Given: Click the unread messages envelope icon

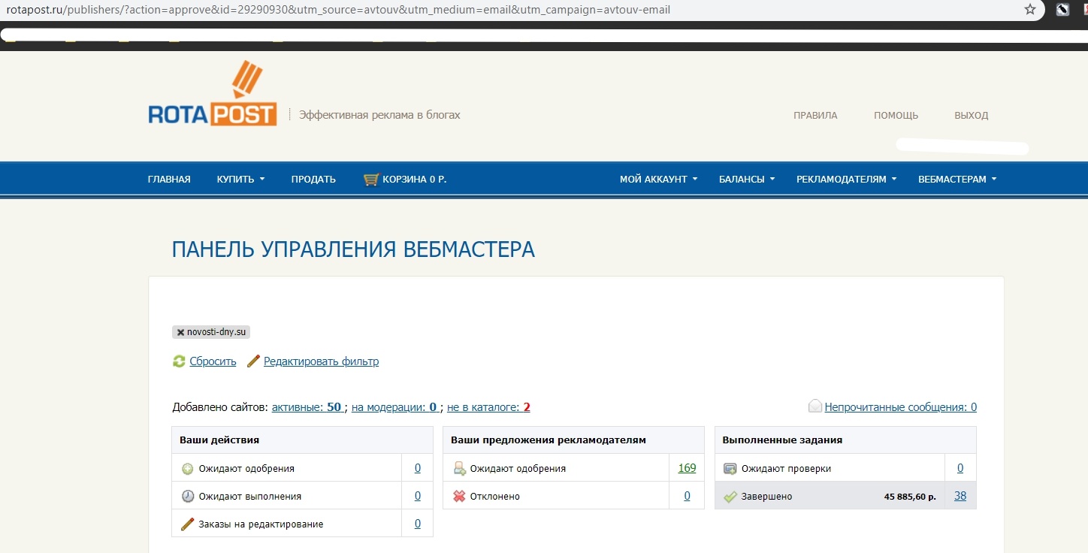Looking at the screenshot, I should tap(815, 406).
